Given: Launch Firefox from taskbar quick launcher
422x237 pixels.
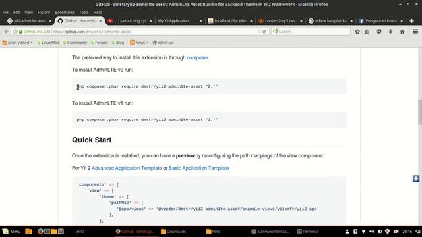Looking at the screenshot, I should (x=40, y=231).
